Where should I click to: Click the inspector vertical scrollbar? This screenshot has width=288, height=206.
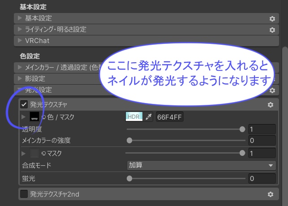285,127
